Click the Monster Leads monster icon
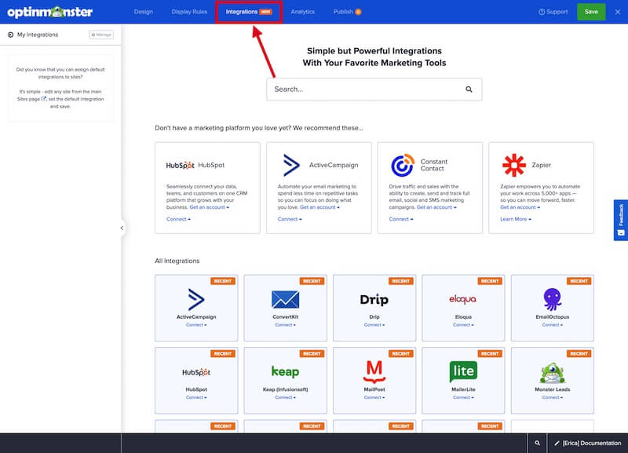This screenshot has width=628, height=453. click(x=551, y=372)
